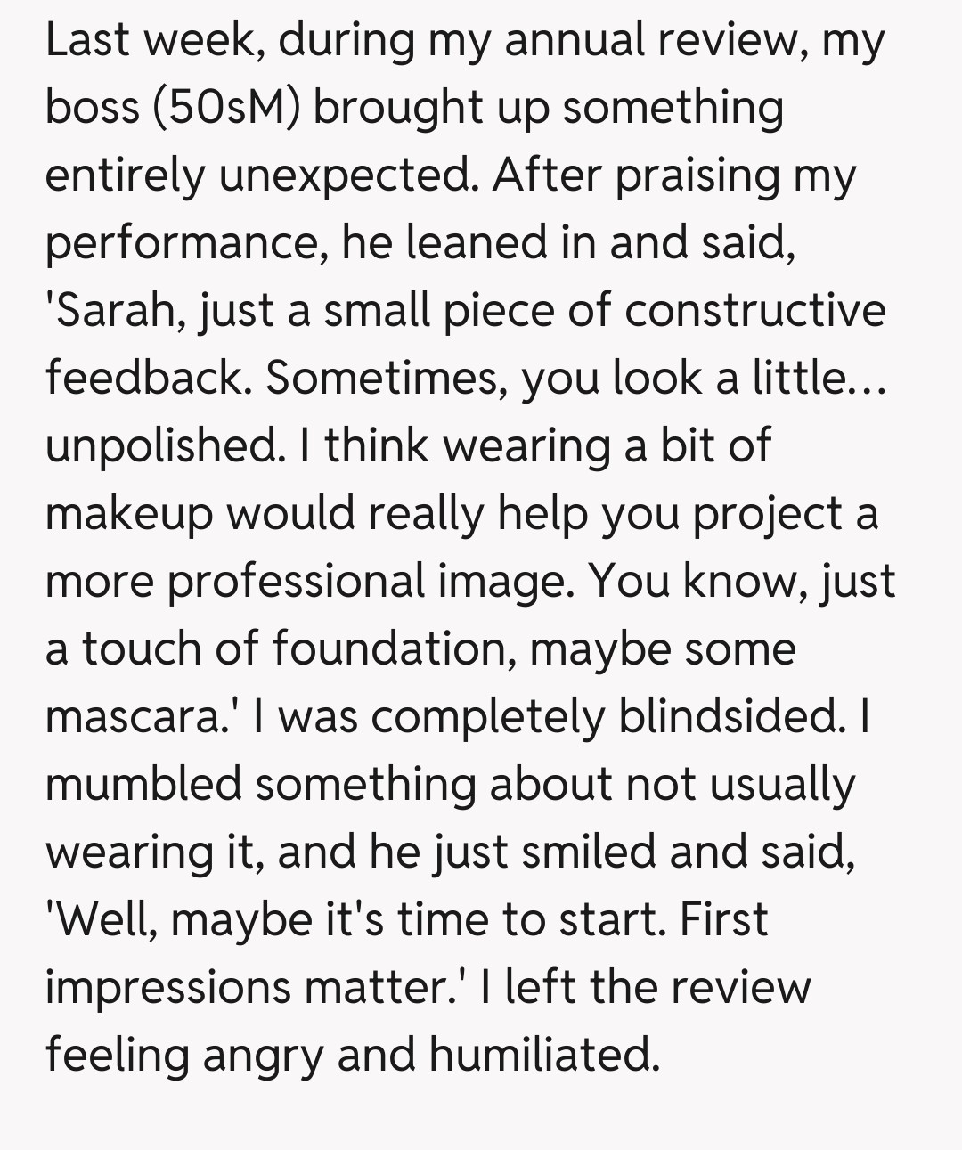Click the word "professional"

pos(295,582)
